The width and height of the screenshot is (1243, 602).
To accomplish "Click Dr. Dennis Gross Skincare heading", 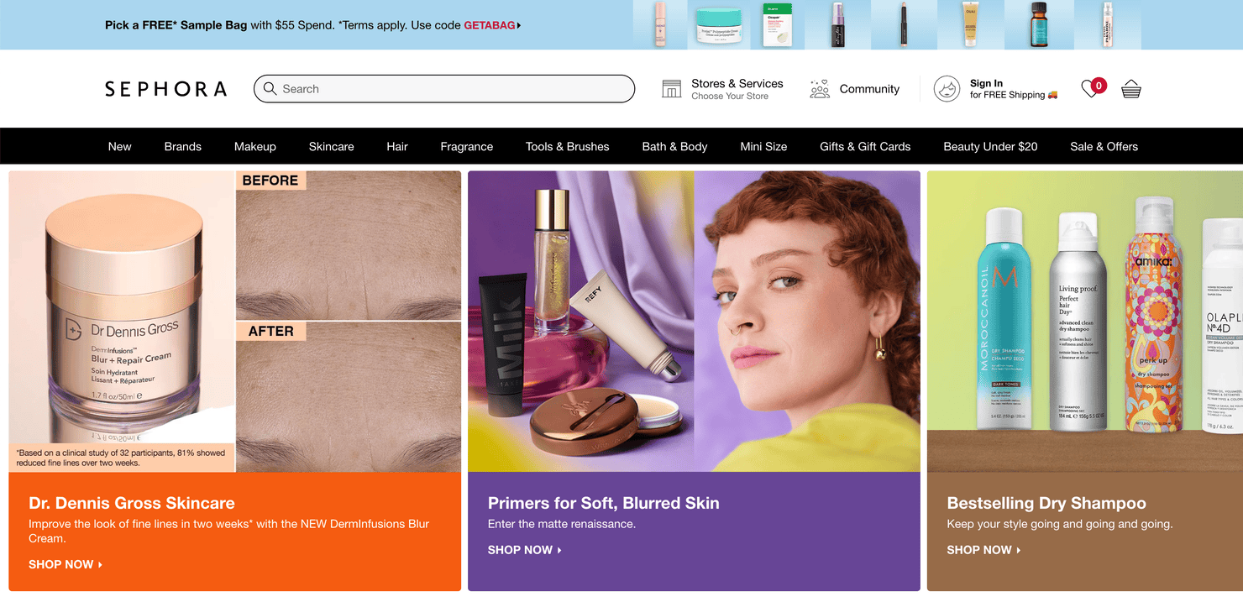I will (132, 503).
